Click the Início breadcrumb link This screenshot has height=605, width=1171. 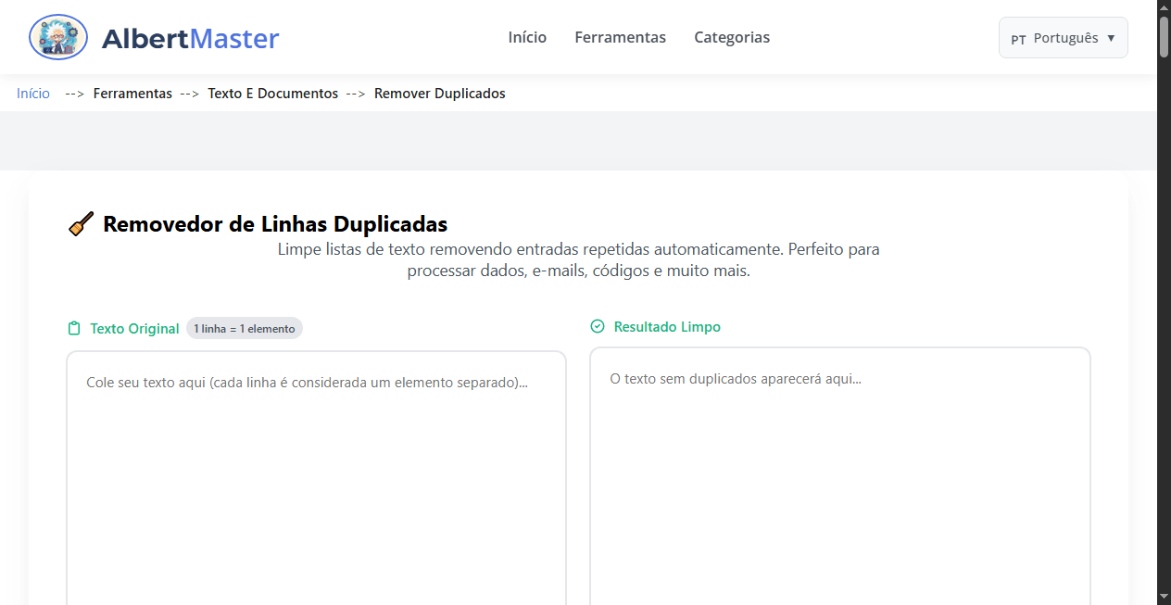[x=32, y=93]
